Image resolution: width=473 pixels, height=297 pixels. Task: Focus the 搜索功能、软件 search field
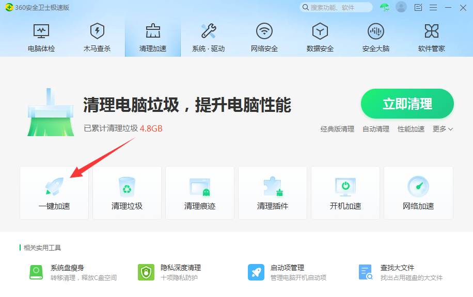tap(336, 7)
